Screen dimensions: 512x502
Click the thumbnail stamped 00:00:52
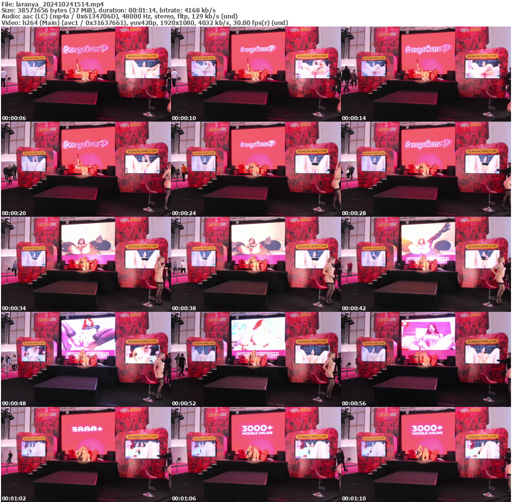click(x=255, y=359)
